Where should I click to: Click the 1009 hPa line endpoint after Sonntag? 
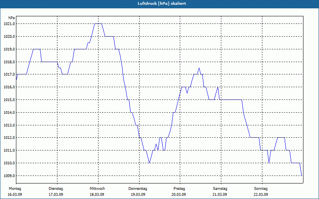pos(301,175)
